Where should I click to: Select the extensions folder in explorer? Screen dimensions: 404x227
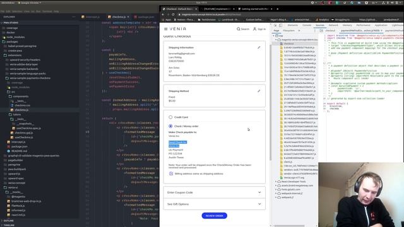[x=15, y=55]
